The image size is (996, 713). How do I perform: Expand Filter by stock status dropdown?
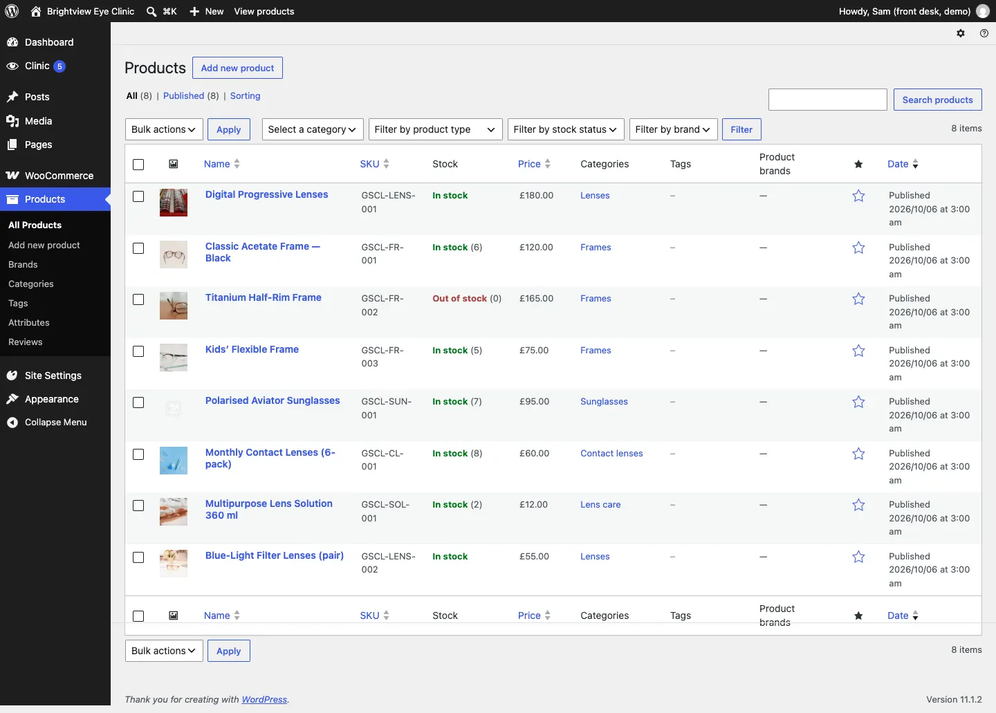tap(566, 129)
